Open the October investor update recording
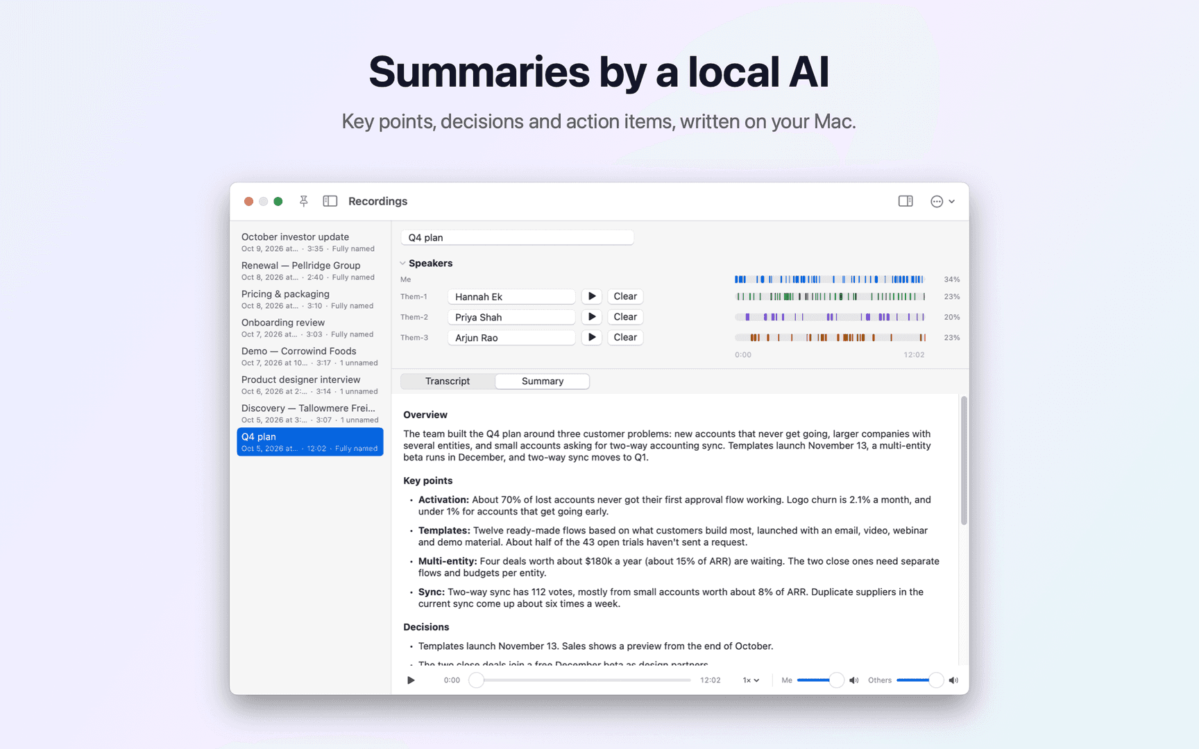Viewport: 1199px width, 749px height. [x=310, y=242]
